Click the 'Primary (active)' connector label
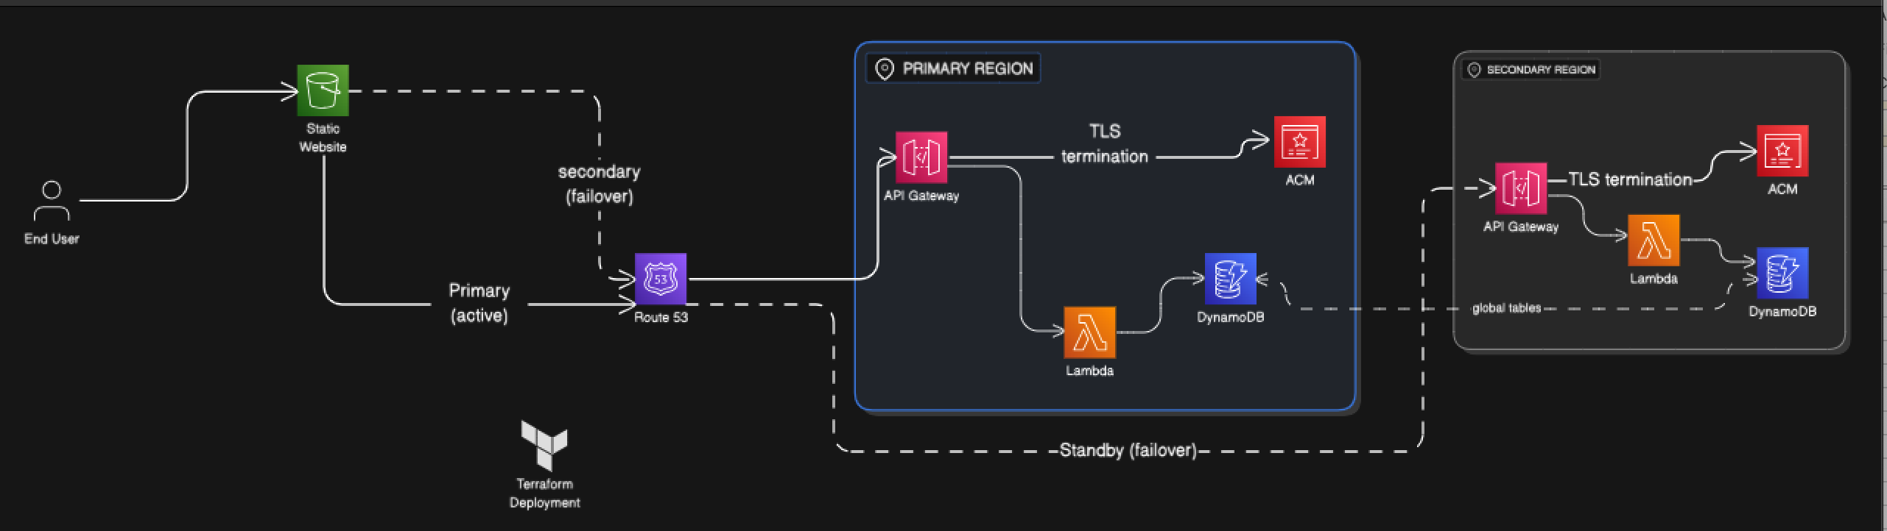Viewport: 1887px width, 531px height. pos(479,303)
